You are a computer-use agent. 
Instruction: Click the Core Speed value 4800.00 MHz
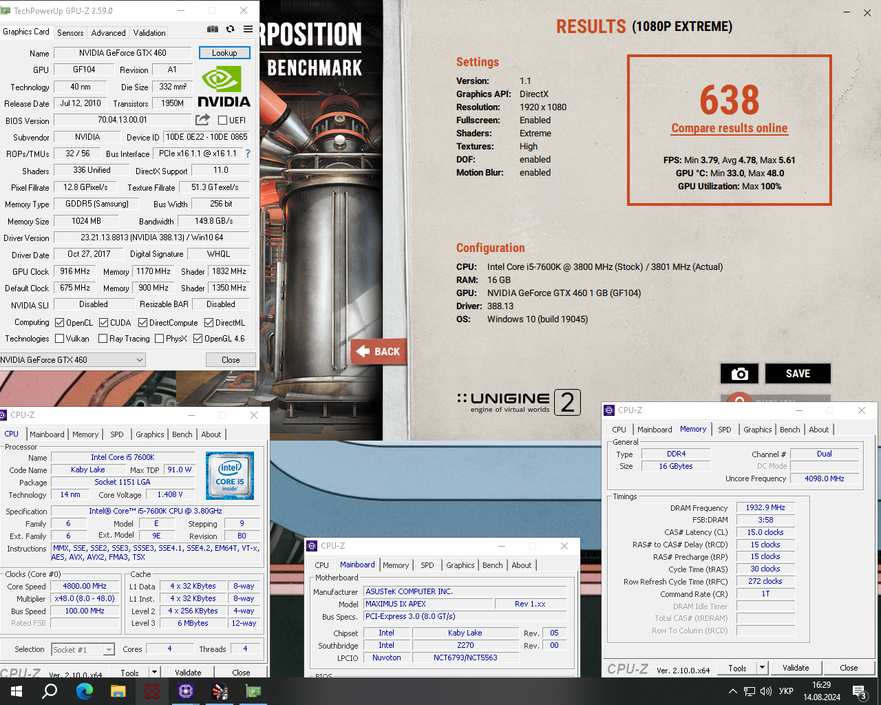(85, 587)
